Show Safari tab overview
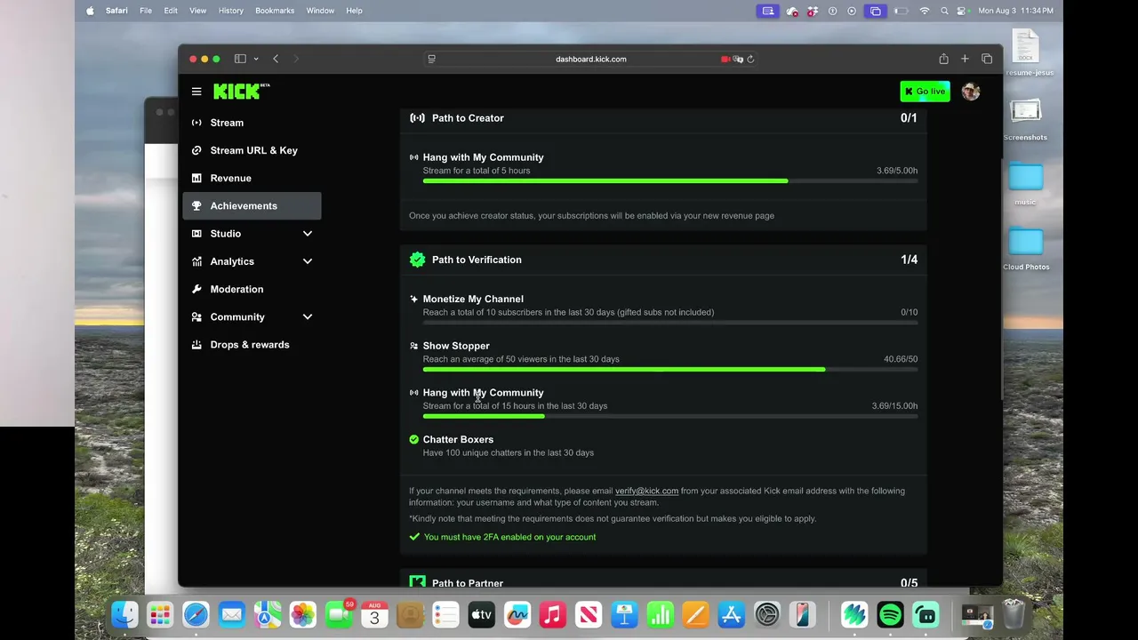Screen dimensions: 1138x640 pos(987,59)
